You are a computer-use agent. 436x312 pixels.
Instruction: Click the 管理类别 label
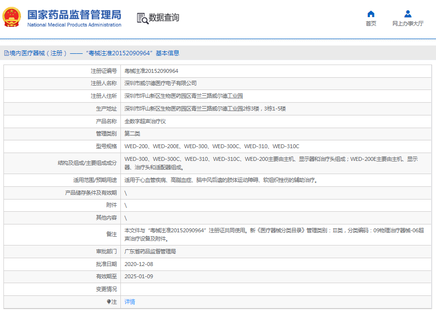click(x=107, y=134)
